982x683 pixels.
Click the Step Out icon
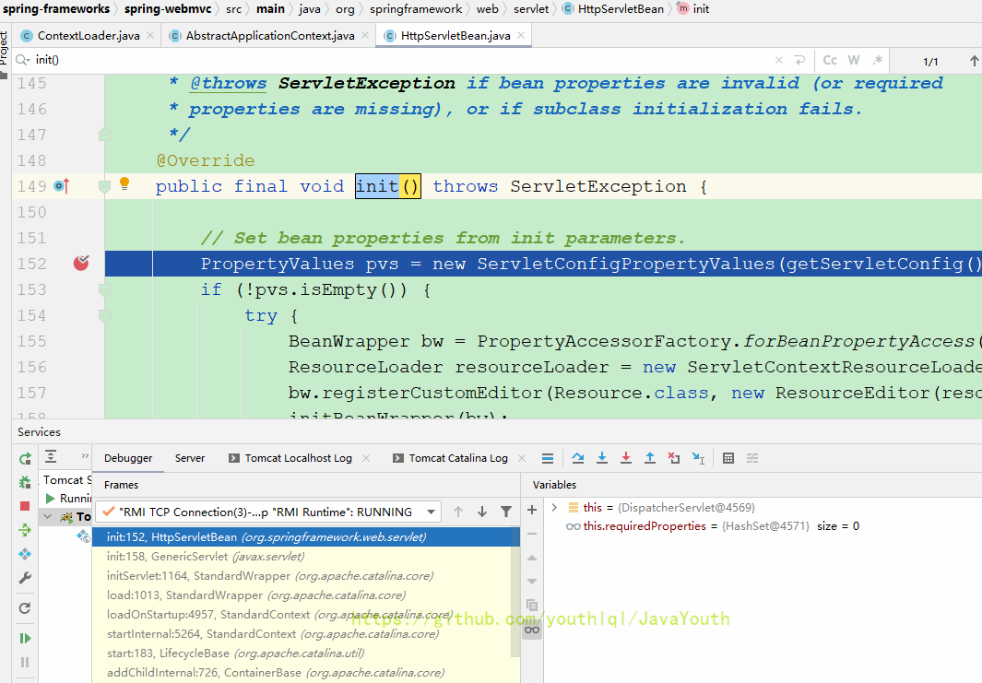coord(650,458)
